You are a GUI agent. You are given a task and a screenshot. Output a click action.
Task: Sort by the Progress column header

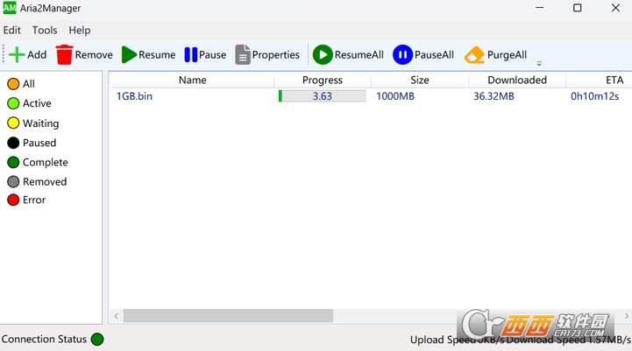[323, 81]
